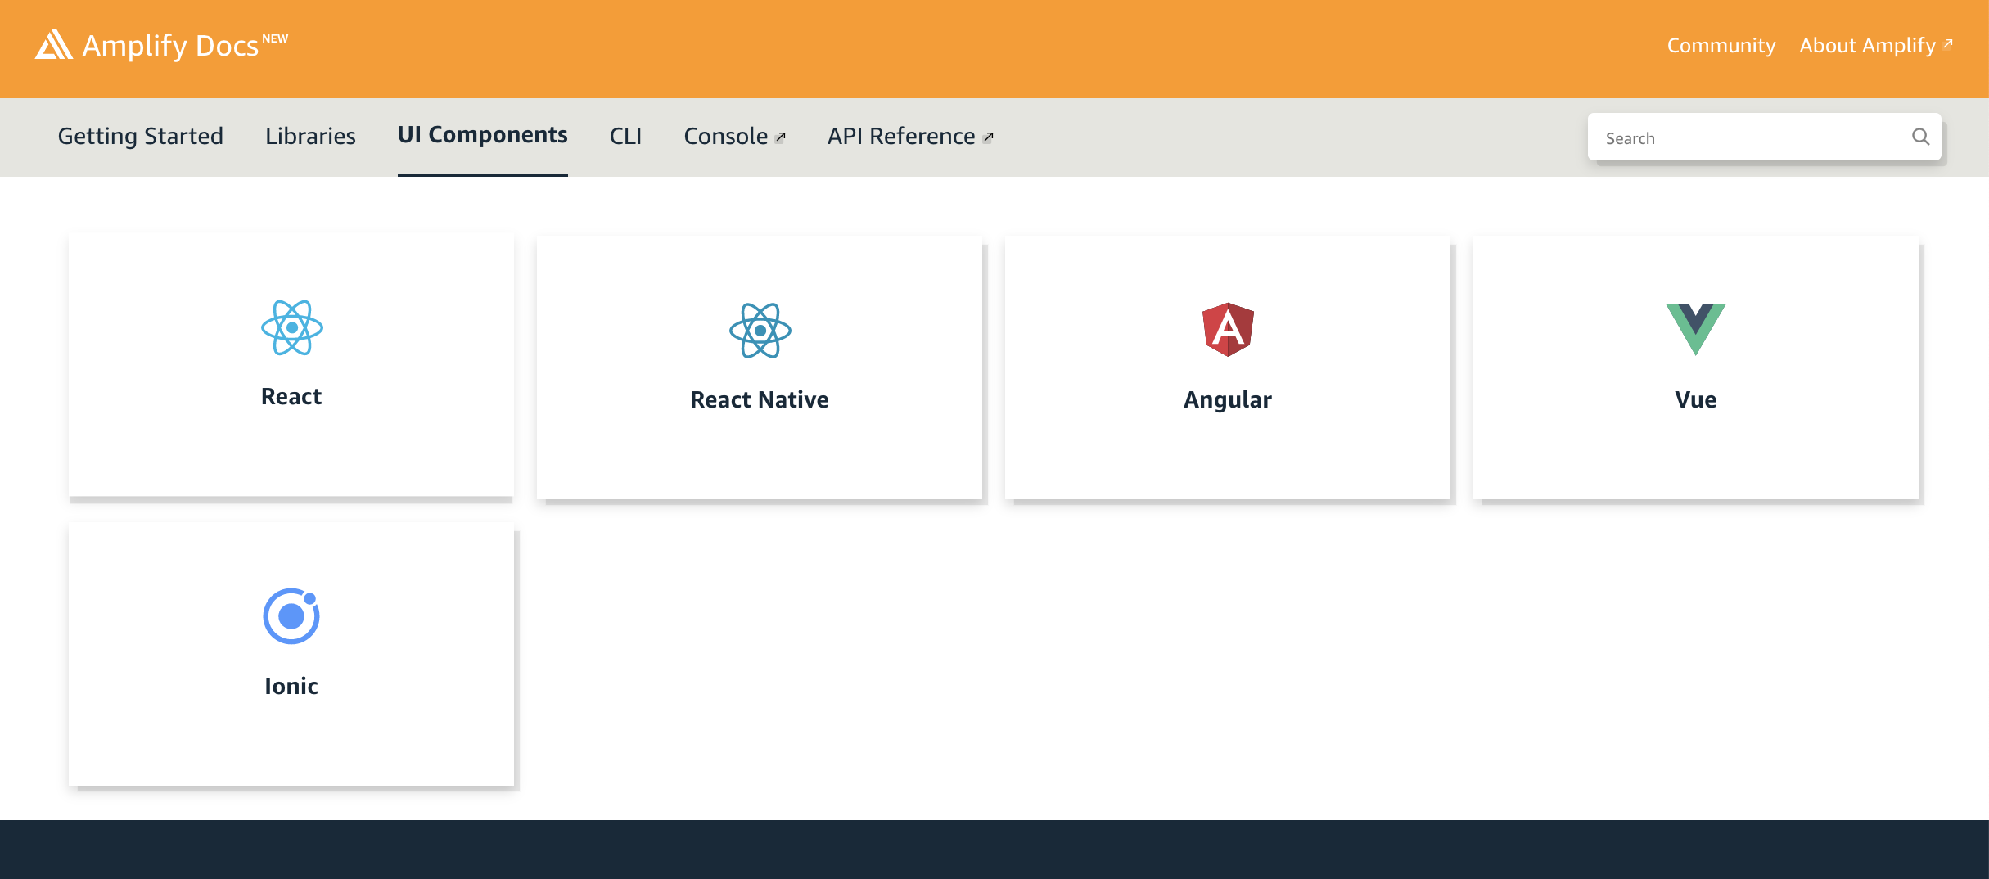Viewport: 1989px width, 879px height.
Task: Select the Ionic framework card
Action: click(291, 655)
